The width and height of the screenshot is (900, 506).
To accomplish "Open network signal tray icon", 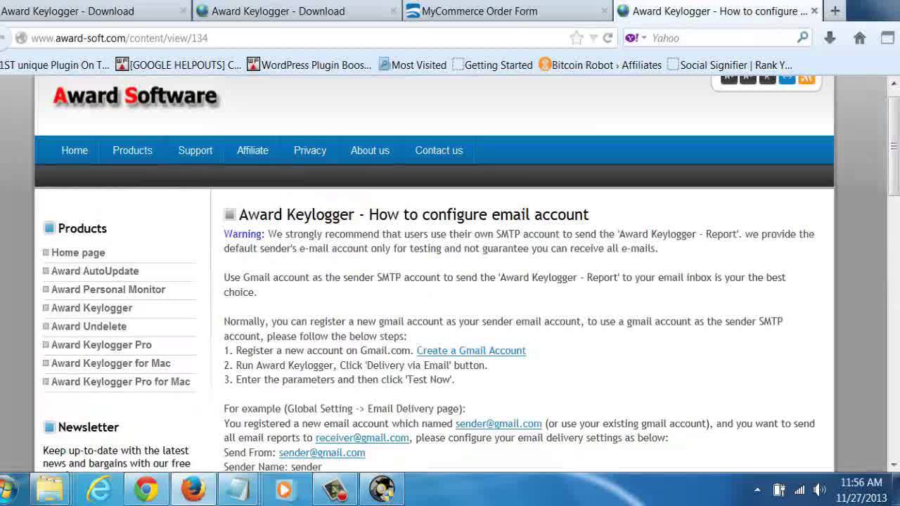I will pyautogui.click(x=799, y=490).
